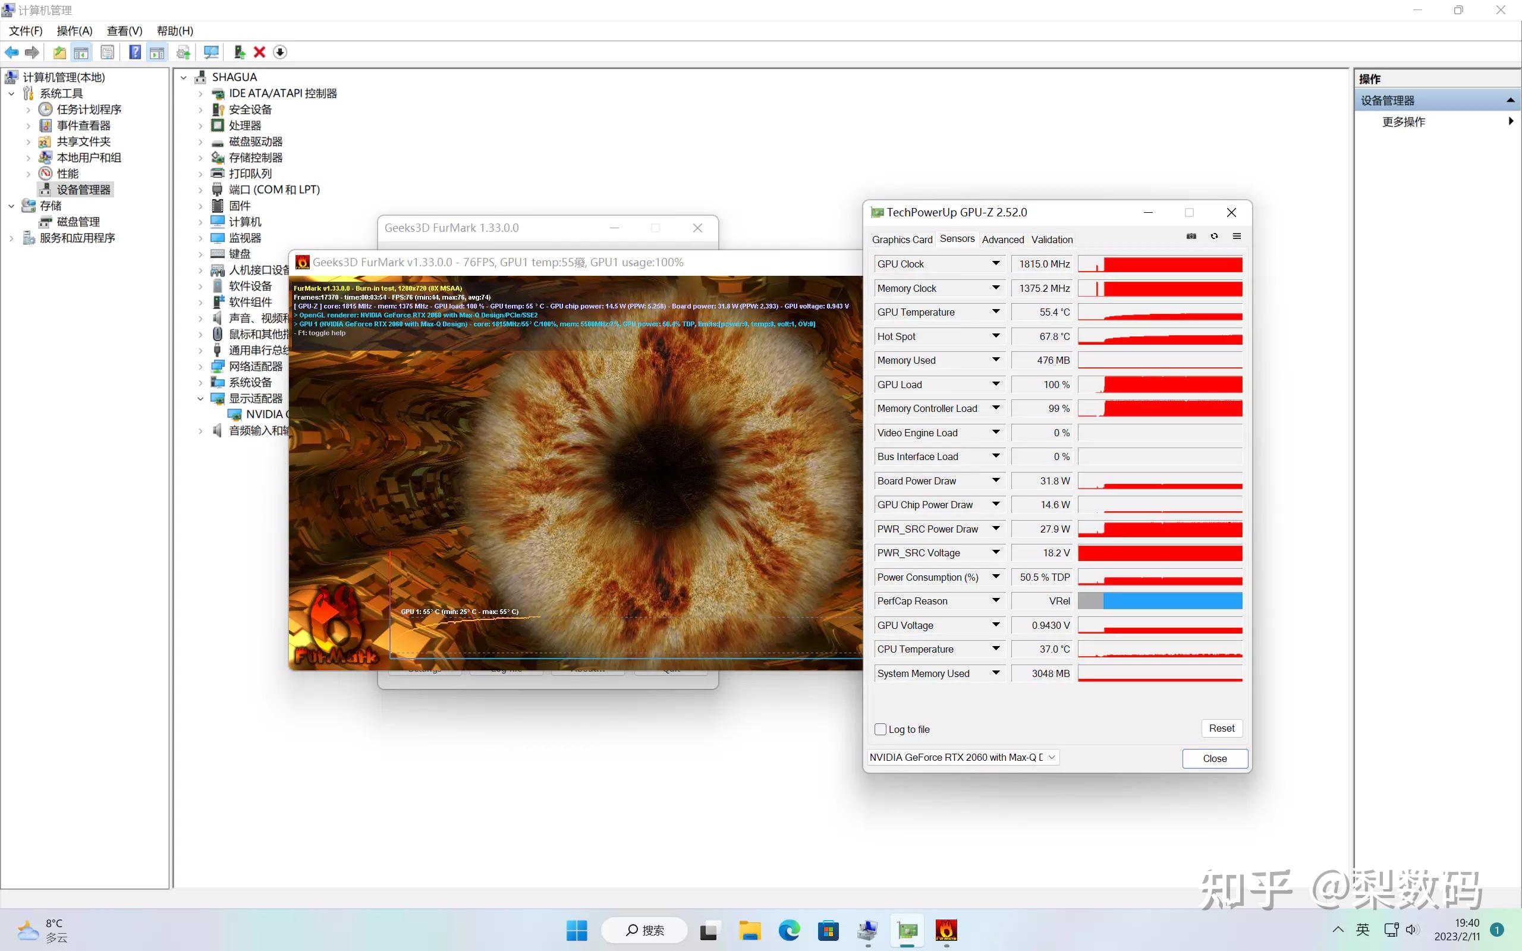
Task: Collapse 设备管理器 actions header arrow
Action: pyautogui.click(x=1510, y=100)
